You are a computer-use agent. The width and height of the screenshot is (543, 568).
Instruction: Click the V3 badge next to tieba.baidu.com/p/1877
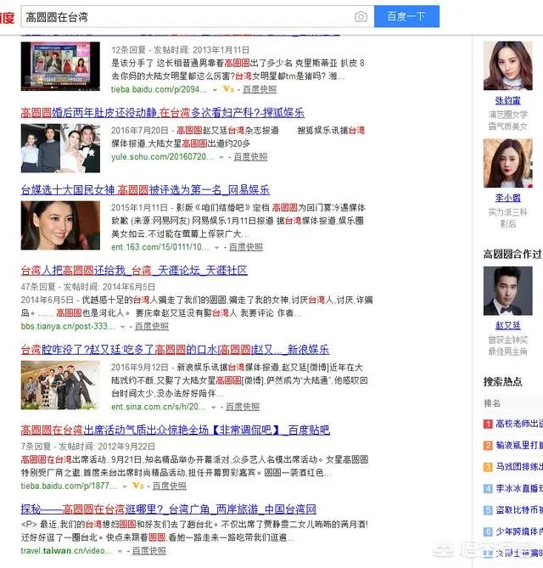138,486
